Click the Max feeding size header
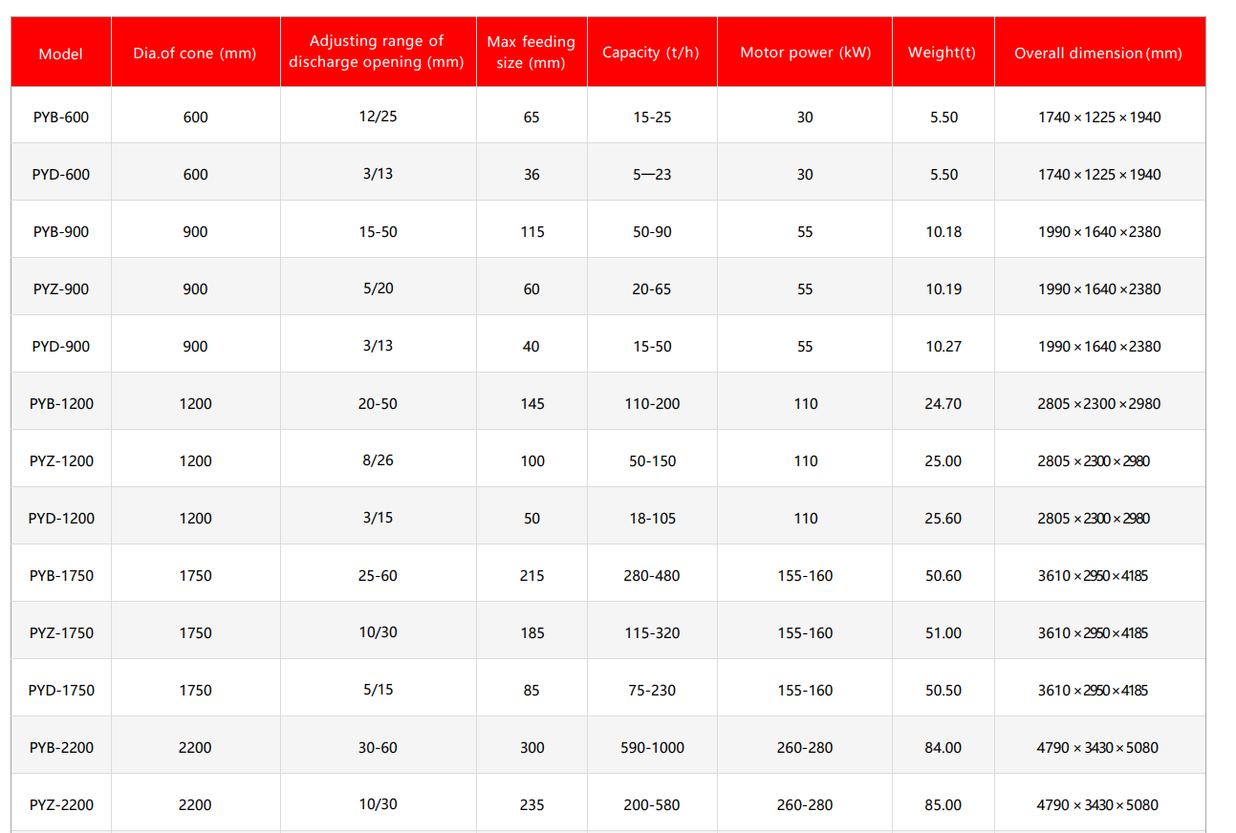 coord(531,53)
